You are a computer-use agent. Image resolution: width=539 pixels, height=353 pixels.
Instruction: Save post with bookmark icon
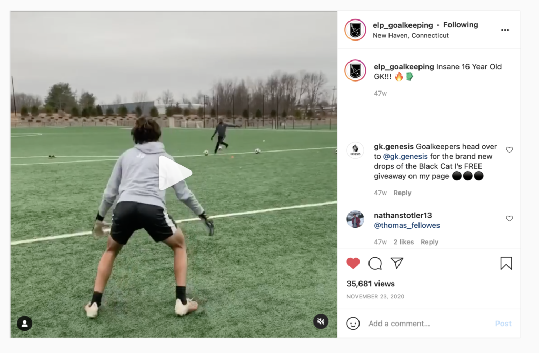(506, 263)
